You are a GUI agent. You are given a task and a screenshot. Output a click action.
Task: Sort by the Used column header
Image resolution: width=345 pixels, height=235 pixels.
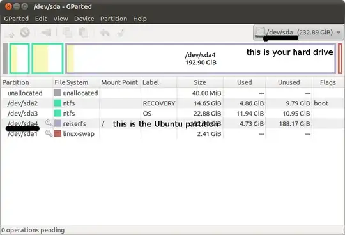(x=245, y=82)
